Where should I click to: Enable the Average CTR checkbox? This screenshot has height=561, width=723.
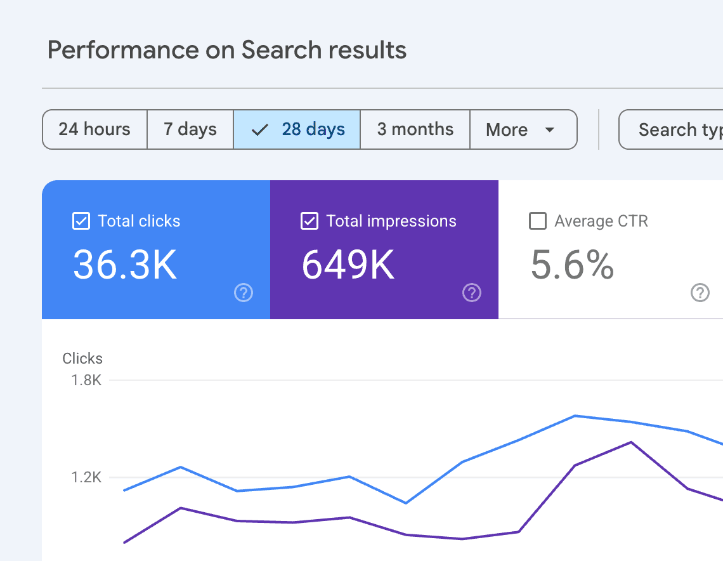[x=538, y=220]
